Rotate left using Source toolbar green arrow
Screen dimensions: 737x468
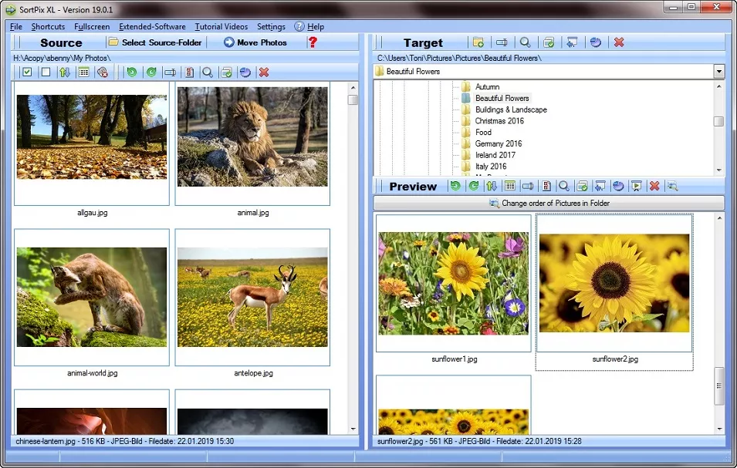(132, 72)
